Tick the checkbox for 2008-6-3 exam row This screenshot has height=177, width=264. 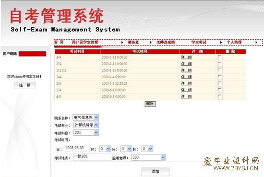tap(219, 96)
